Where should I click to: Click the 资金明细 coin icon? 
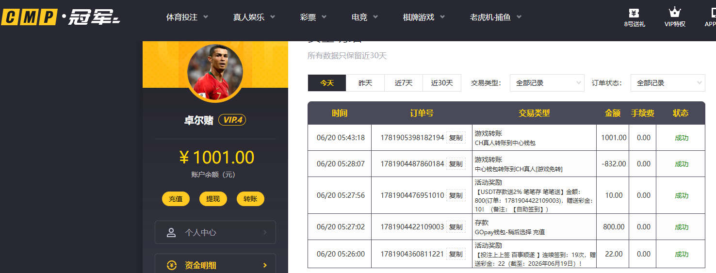coord(171,265)
